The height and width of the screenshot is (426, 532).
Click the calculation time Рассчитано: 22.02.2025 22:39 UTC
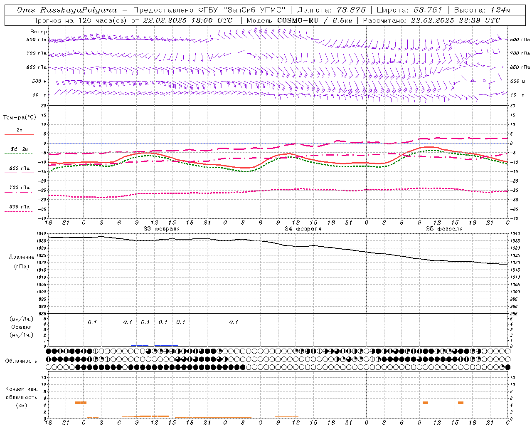[x=431, y=20]
